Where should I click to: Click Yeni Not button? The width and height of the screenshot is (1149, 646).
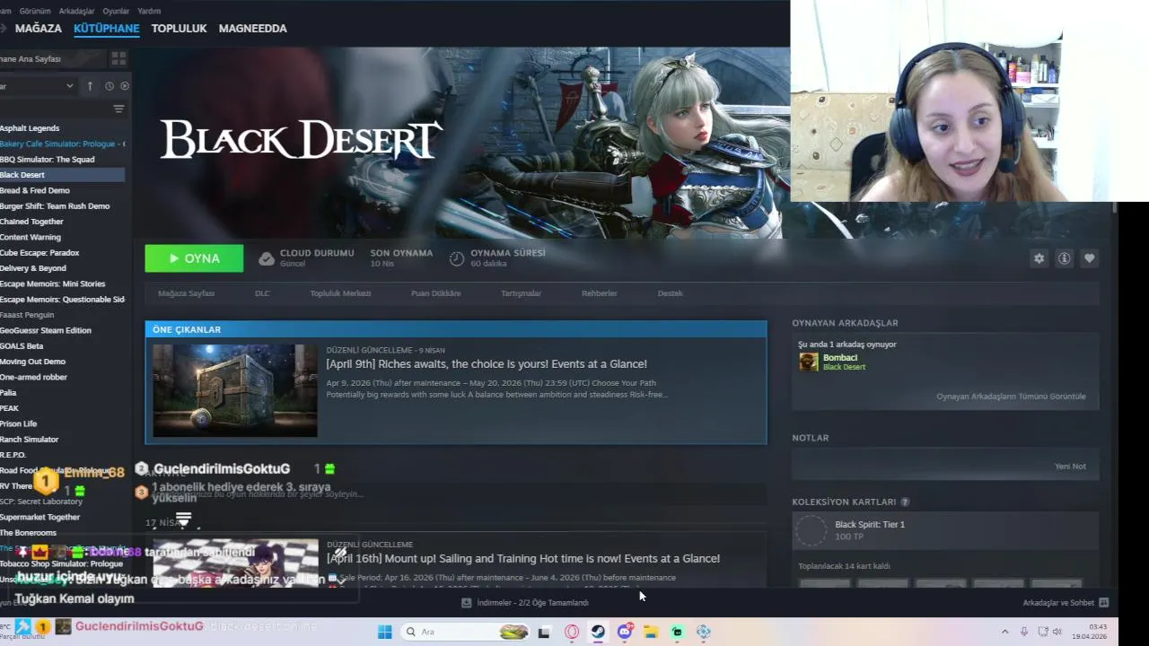click(x=1070, y=467)
